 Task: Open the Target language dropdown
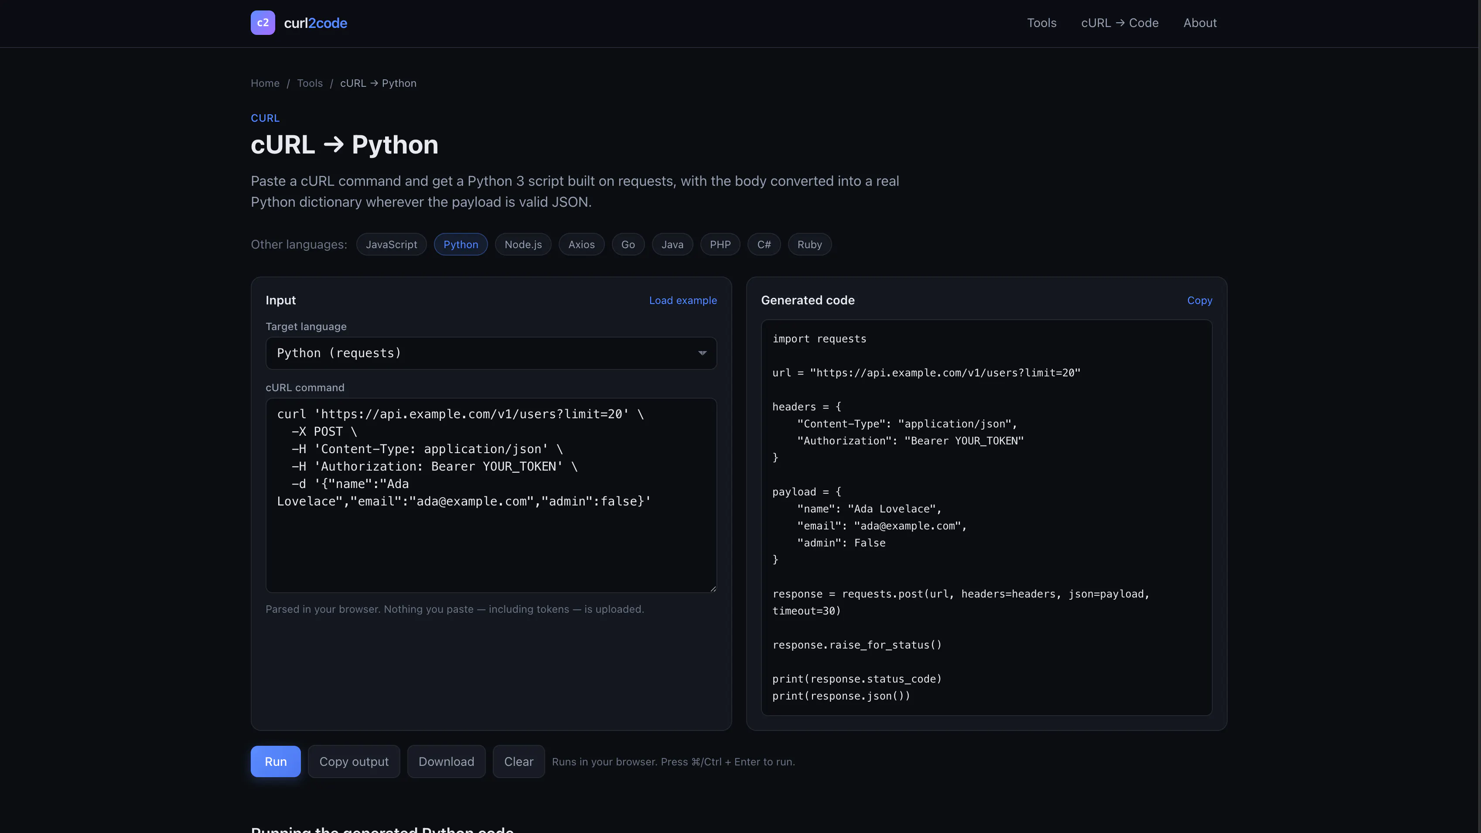(x=491, y=353)
